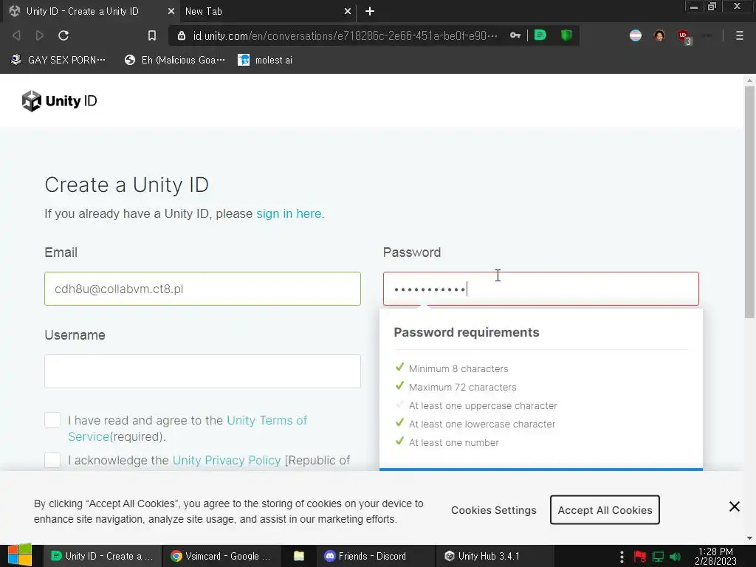Reload the page with the refresh icon
This screenshot has height=567, width=756.
[63, 35]
